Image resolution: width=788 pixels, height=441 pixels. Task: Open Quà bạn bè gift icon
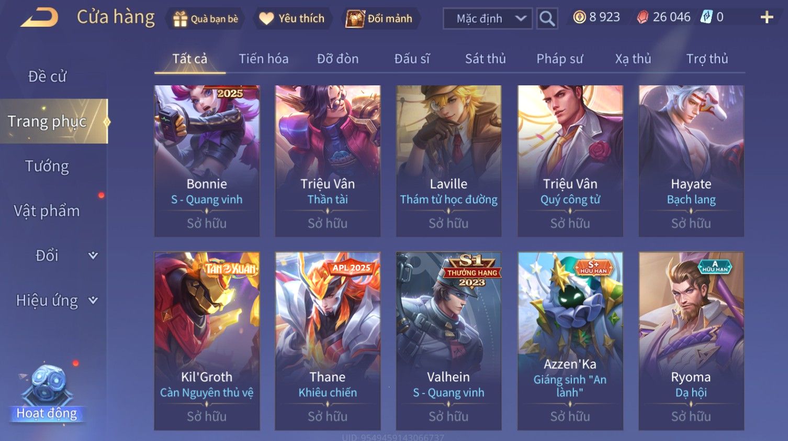pyautogui.click(x=180, y=19)
